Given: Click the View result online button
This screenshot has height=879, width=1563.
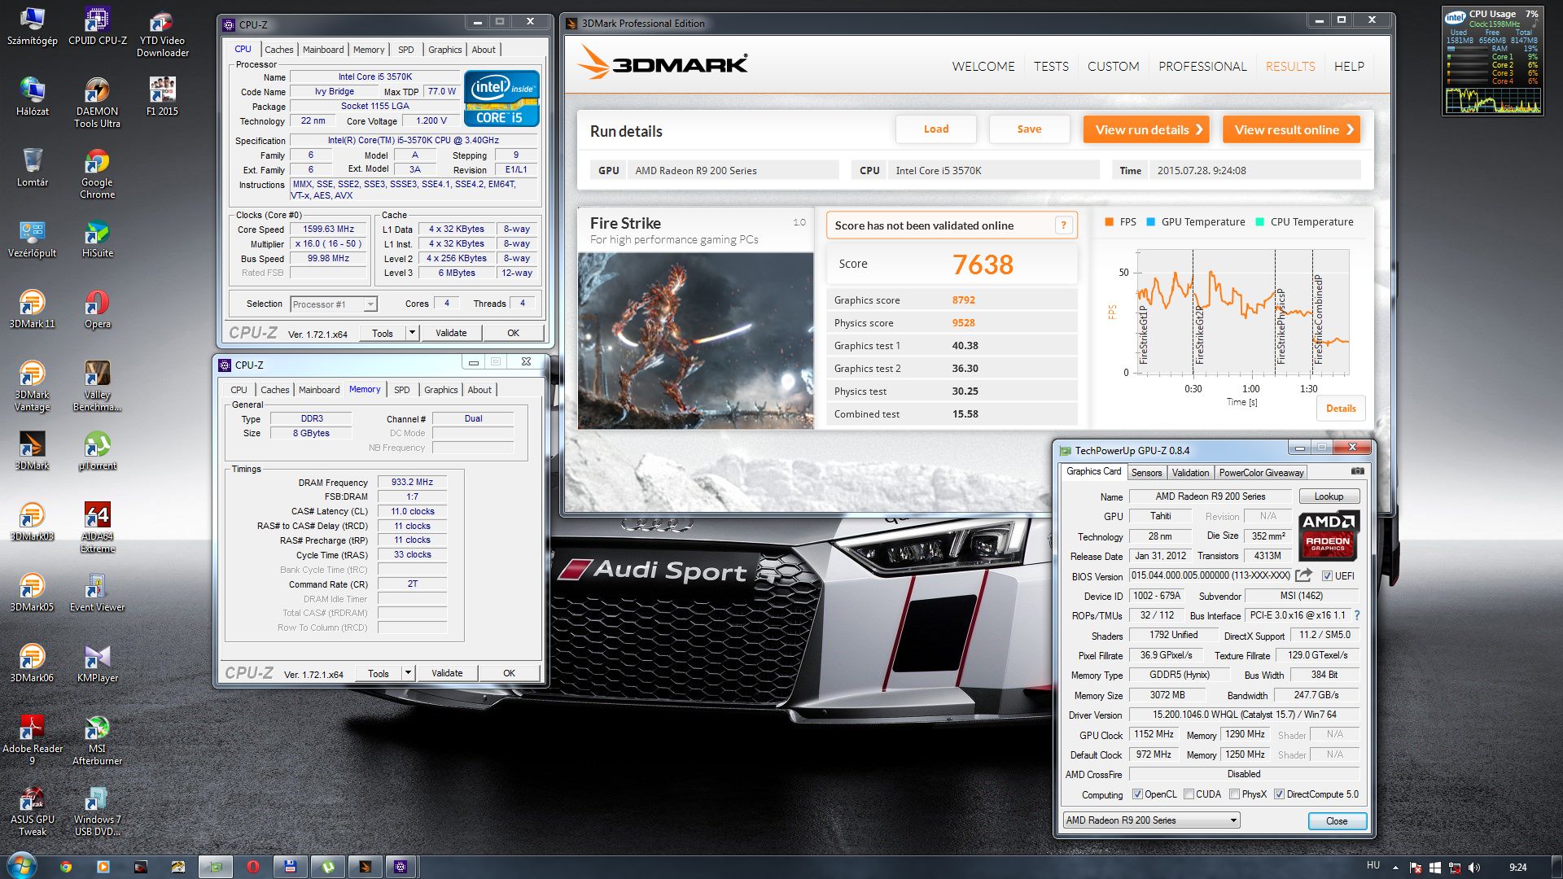Looking at the screenshot, I should (x=1291, y=129).
